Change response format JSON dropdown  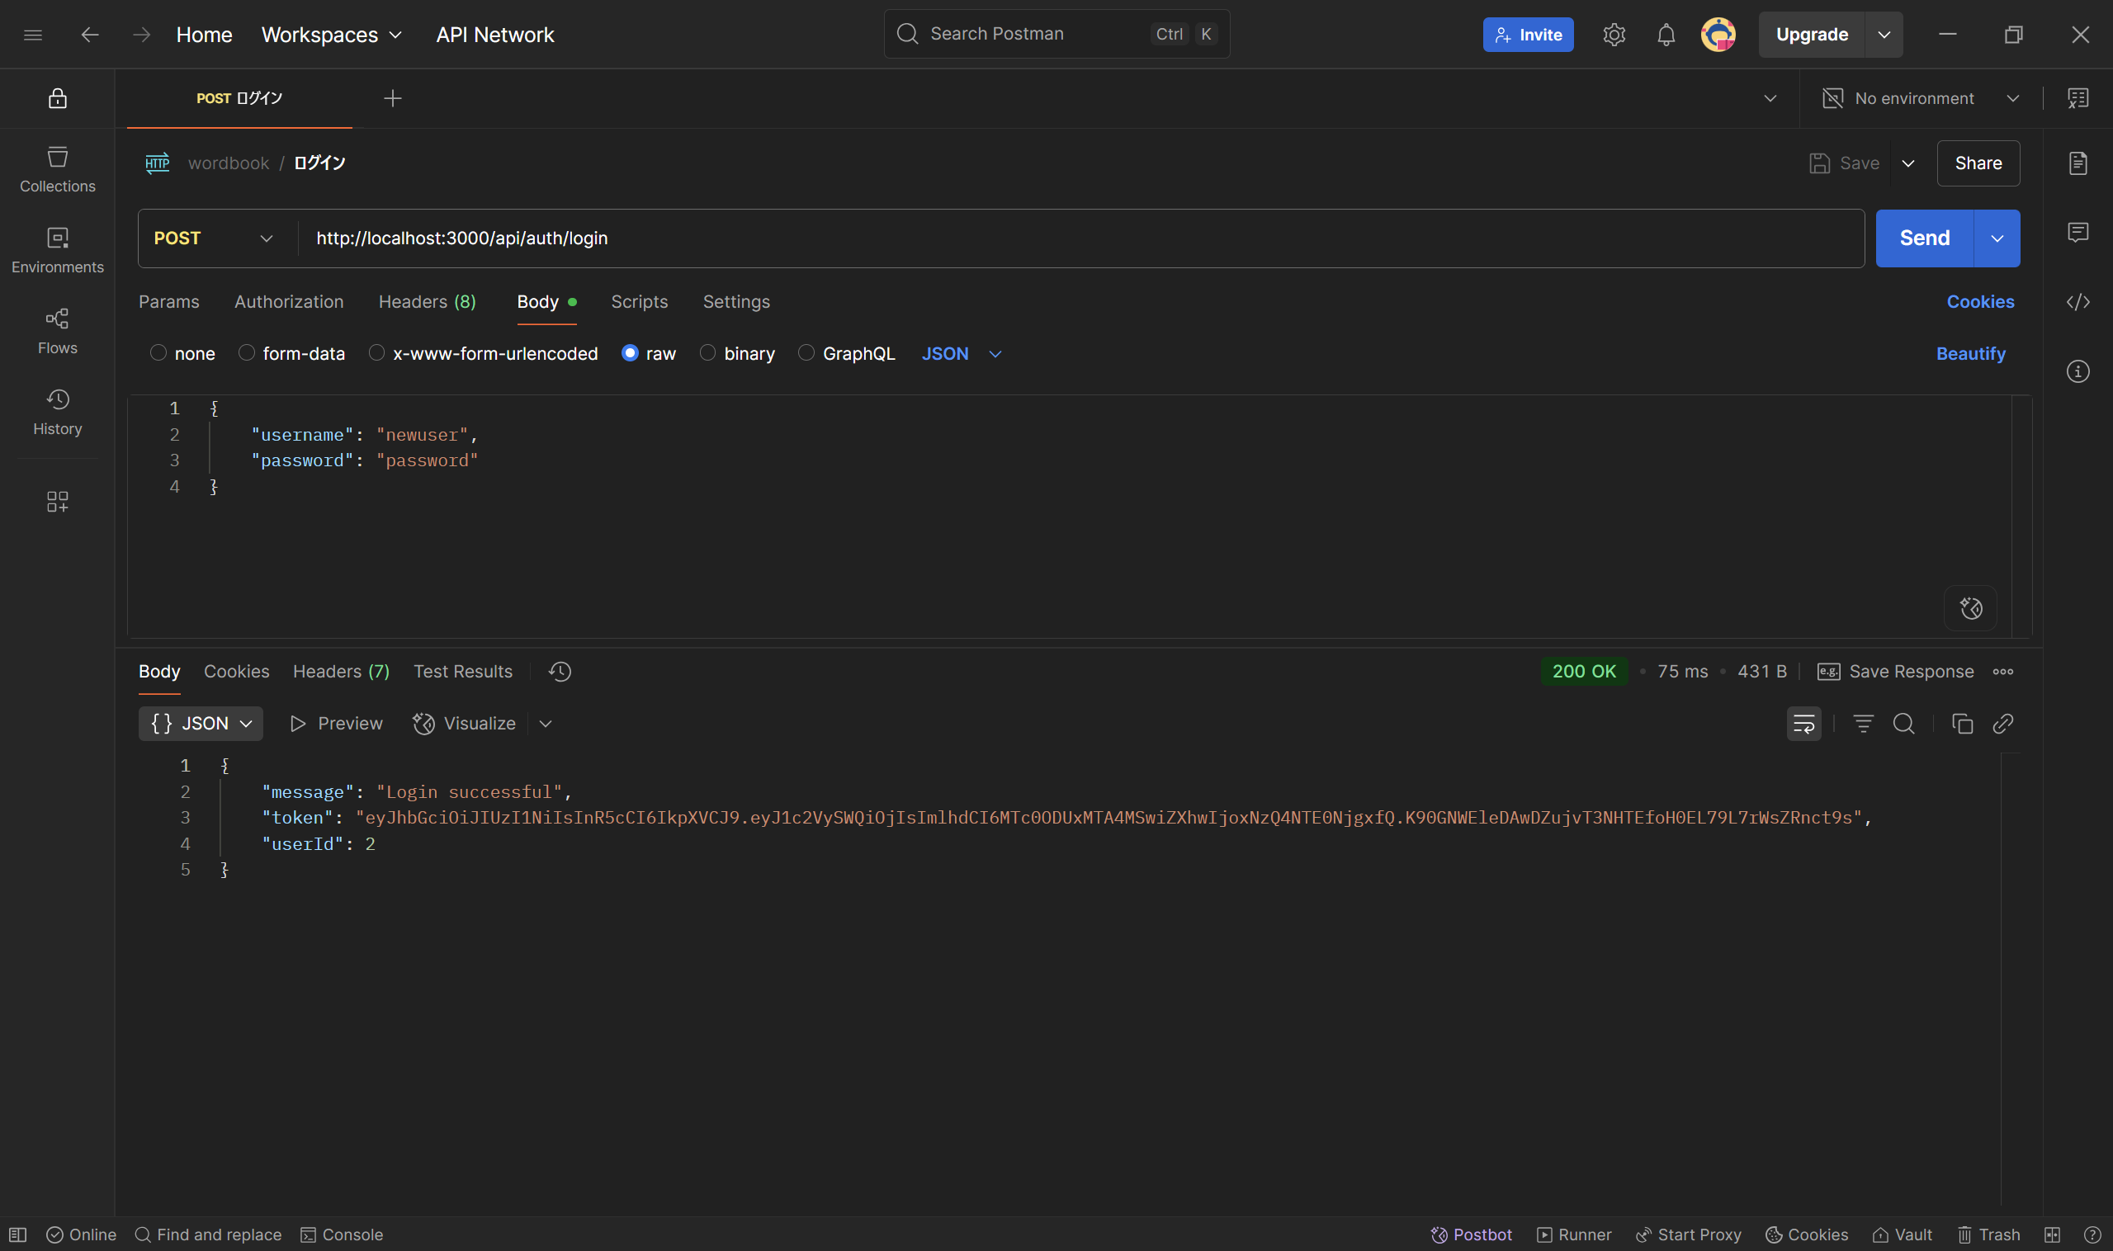pyautogui.click(x=201, y=725)
